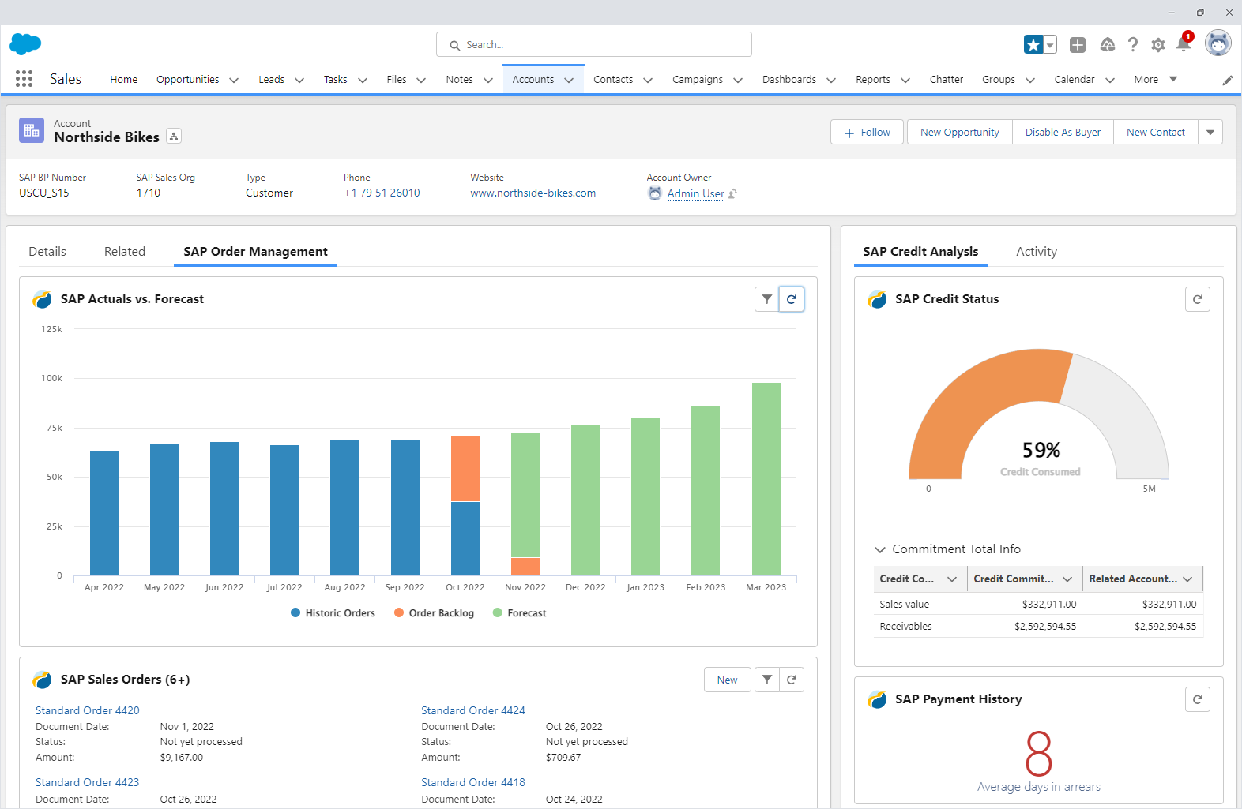The image size is (1242, 809).
Task: Open Salesforce Help question mark
Action: (x=1133, y=45)
